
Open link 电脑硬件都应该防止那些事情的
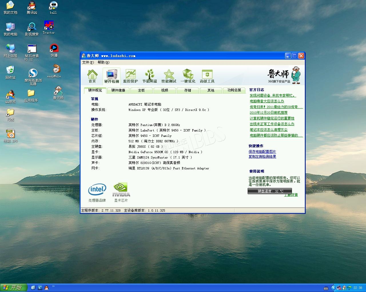pos(276,135)
